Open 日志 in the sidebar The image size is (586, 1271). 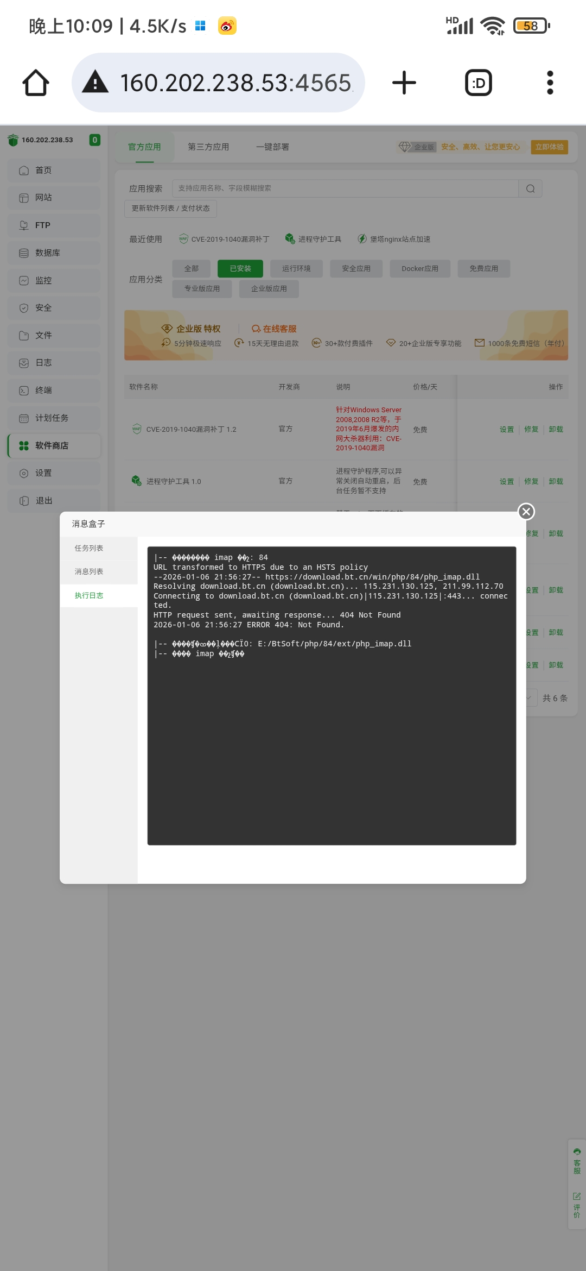coord(54,363)
